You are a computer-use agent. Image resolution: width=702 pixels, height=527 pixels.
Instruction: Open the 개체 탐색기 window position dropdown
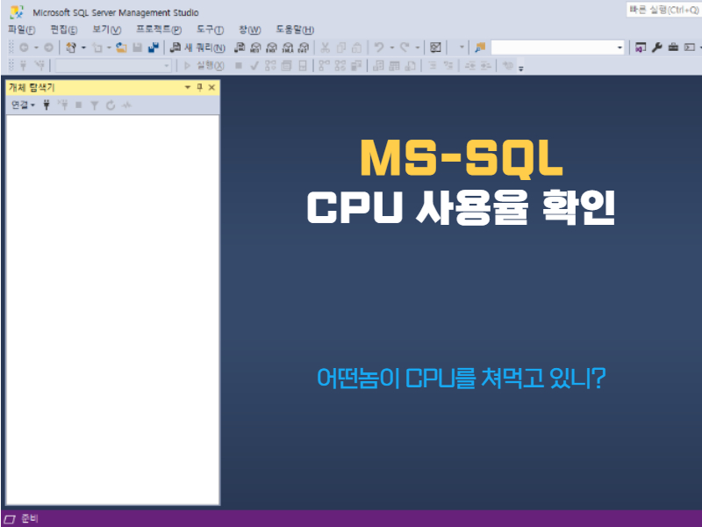(x=188, y=87)
